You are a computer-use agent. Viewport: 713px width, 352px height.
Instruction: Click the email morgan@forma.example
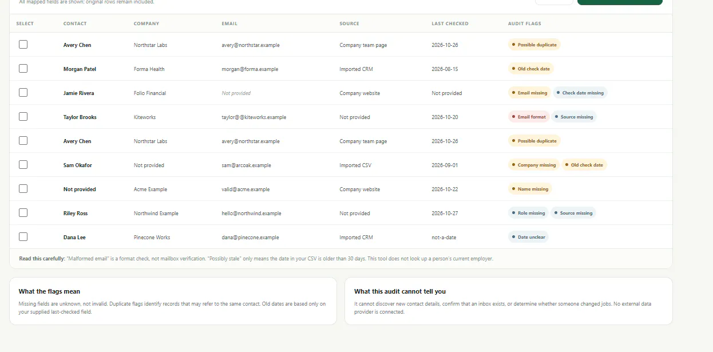[250, 69]
